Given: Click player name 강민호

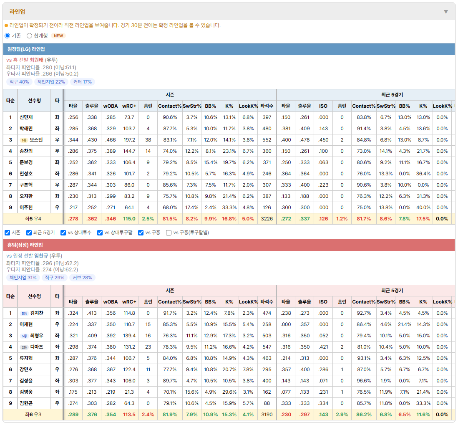Looking at the screenshot, I should click(26, 369).
